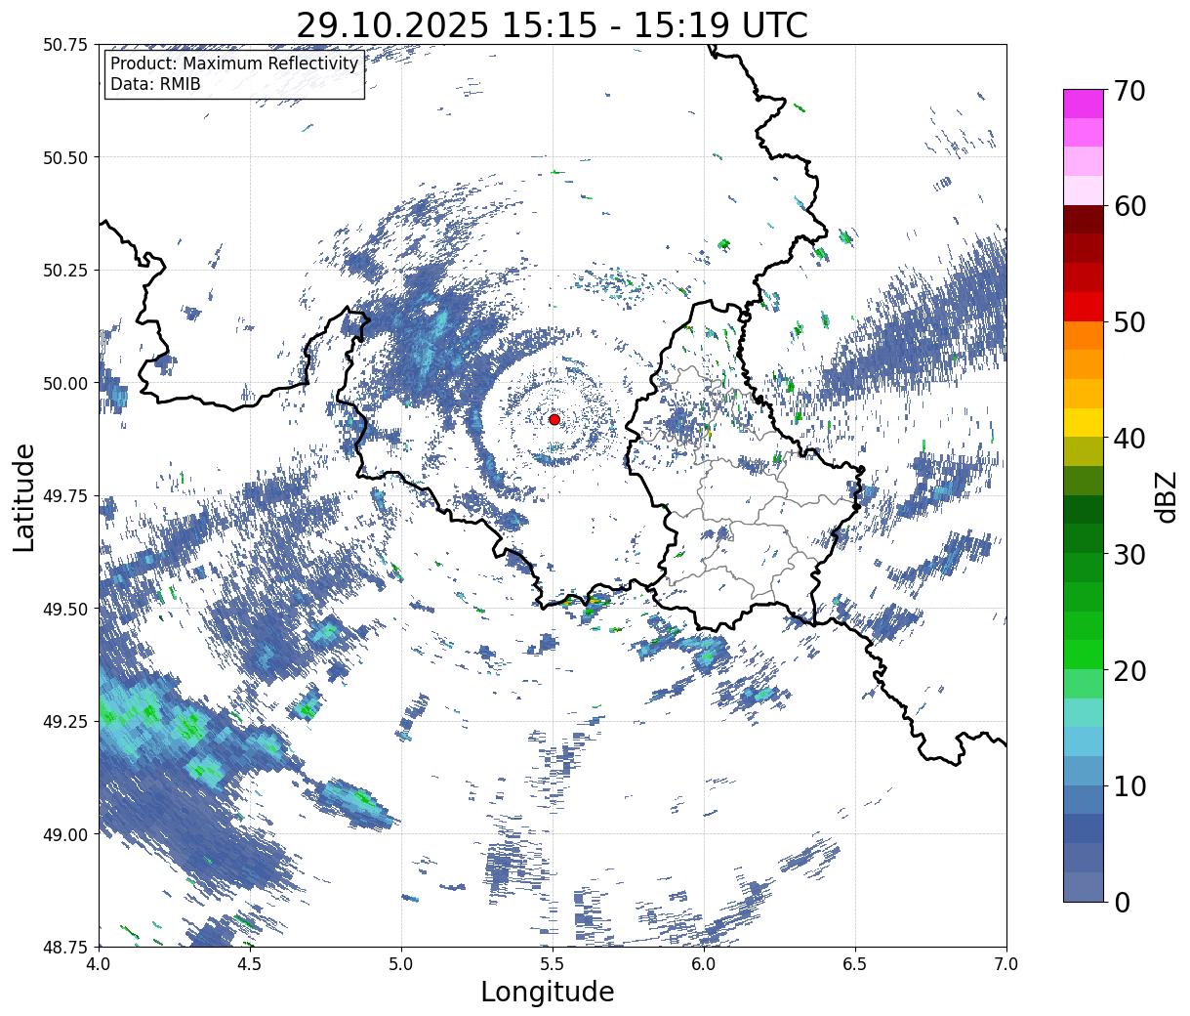The height and width of the screenshot is (1016, 1190).
Task: Click the yellow 40 dBZ colorbar segment
Action: [1084, 422]
